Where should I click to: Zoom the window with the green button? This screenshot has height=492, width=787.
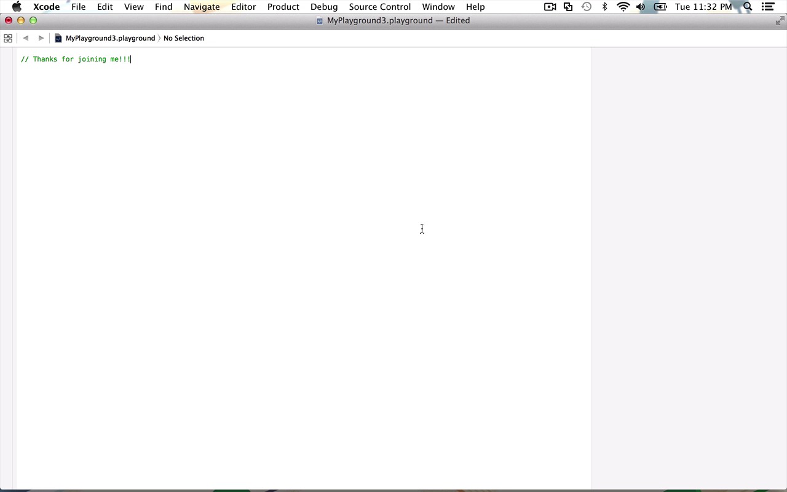tap(33, 20)
